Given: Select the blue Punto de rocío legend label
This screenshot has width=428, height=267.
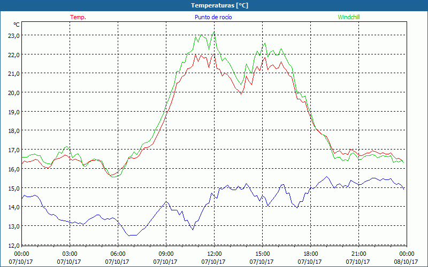Looking at the screenshot, I should tap(213, 17).
